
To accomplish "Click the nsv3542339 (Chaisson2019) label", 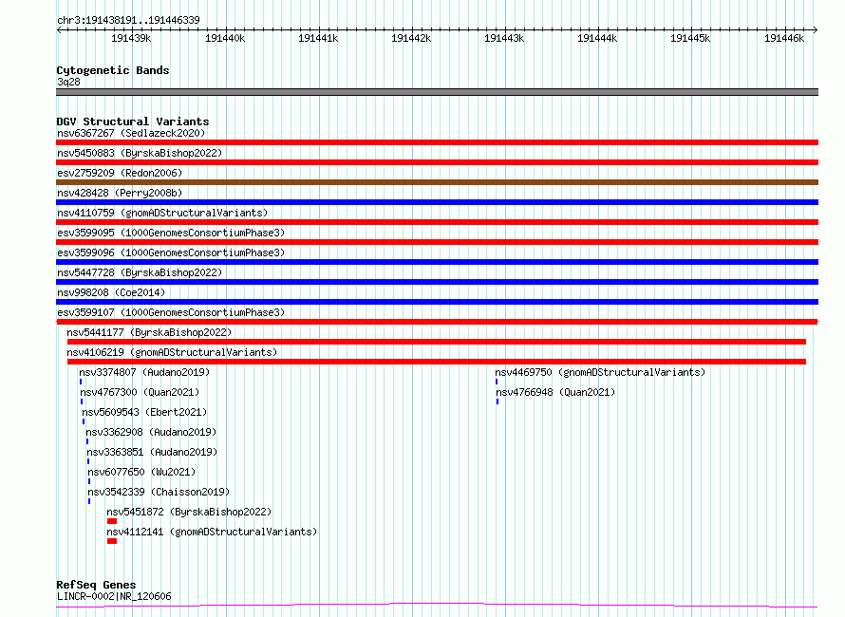I will tap(159, 492).
